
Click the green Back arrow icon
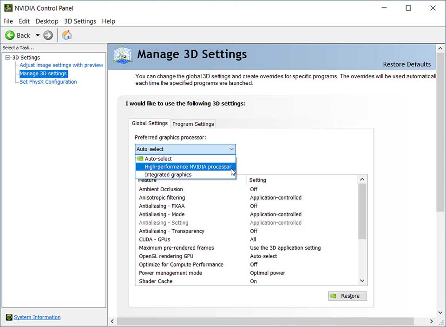tap(10, 35)
